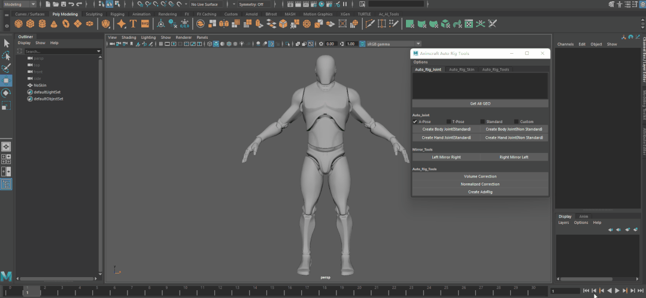Click the Open Scene folder icon
646x298 pixels.
pyautogui.click(x=56, y=4)
